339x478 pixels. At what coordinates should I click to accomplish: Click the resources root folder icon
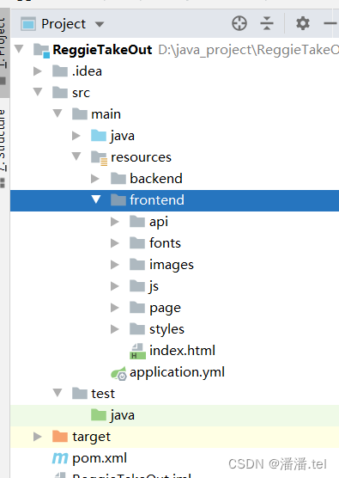(100, 158)
